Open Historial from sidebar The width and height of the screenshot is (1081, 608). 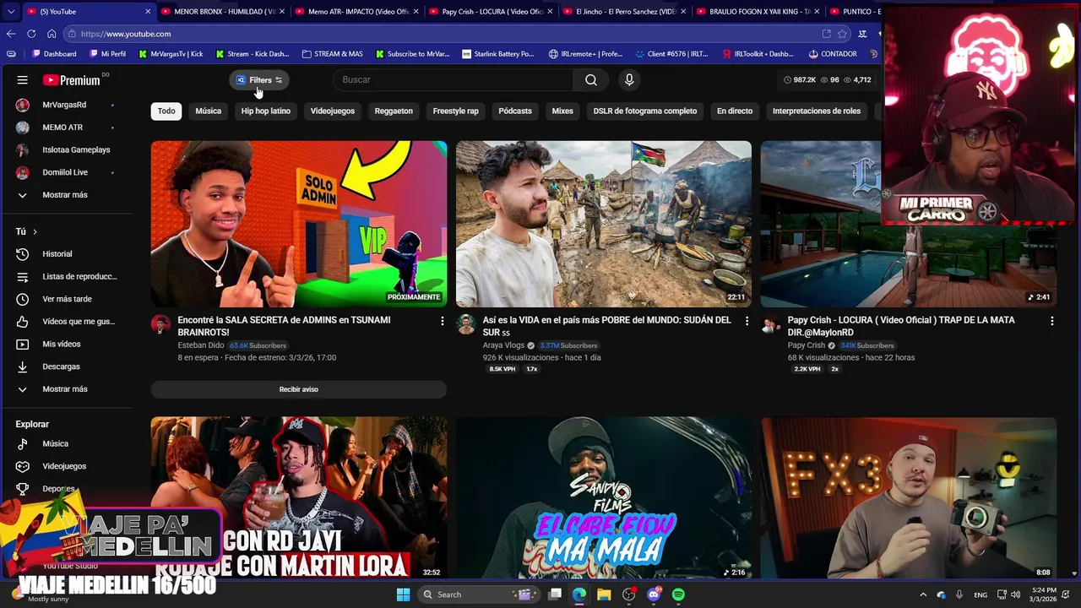click(x=66, y=254)
